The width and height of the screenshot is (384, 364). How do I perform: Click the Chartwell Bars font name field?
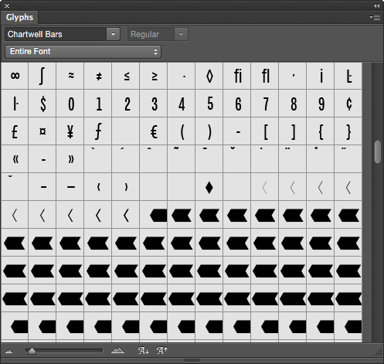click(x=56, y=34)
